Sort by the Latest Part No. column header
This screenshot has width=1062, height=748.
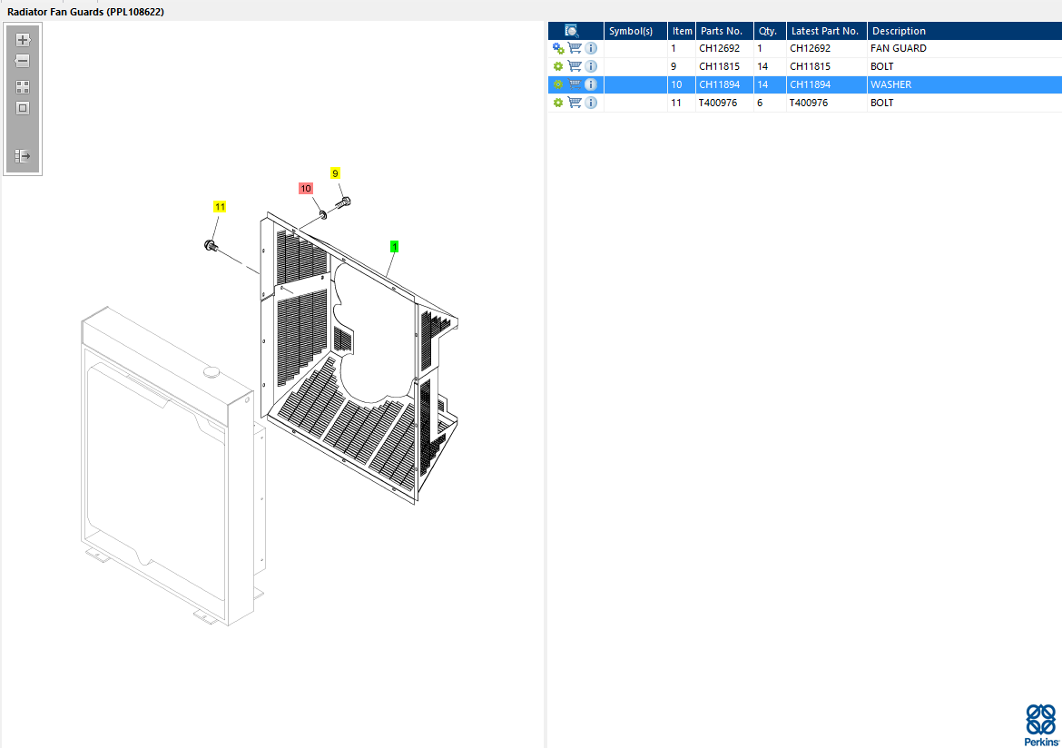826,31
